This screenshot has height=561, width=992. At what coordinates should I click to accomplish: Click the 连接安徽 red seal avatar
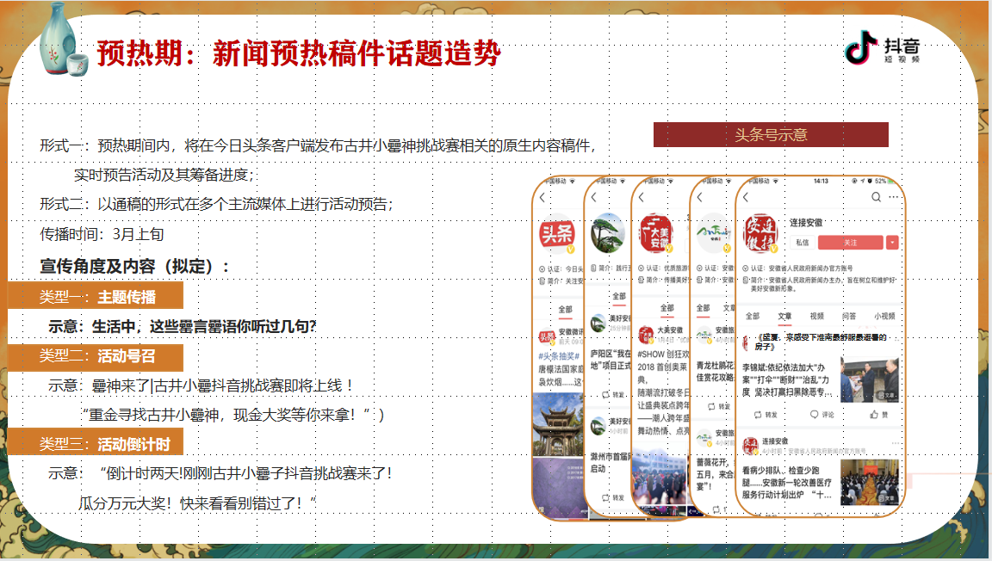(x=760, y=233)
